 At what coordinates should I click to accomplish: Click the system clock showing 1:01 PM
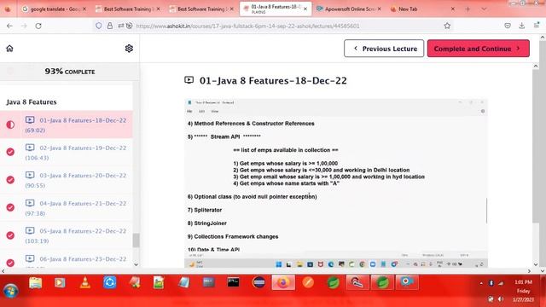pyautogui.click(x=523, y=282)
